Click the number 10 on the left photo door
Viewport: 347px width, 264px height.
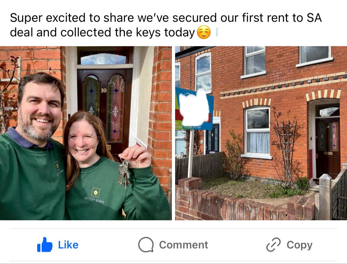click(104, 90)
